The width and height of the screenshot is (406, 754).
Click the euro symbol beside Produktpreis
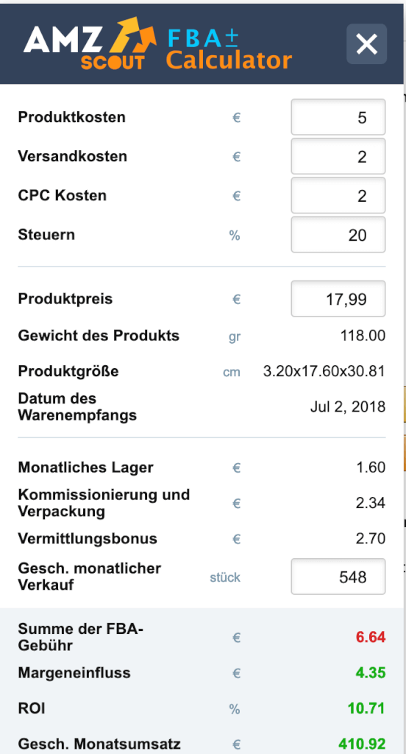236,300
